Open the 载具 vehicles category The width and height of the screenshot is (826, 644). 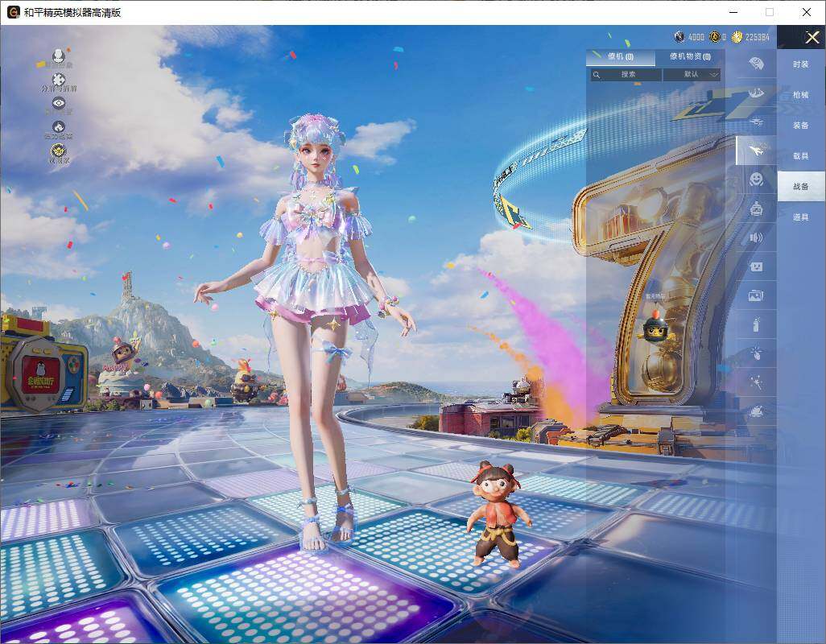coord(801,156)
